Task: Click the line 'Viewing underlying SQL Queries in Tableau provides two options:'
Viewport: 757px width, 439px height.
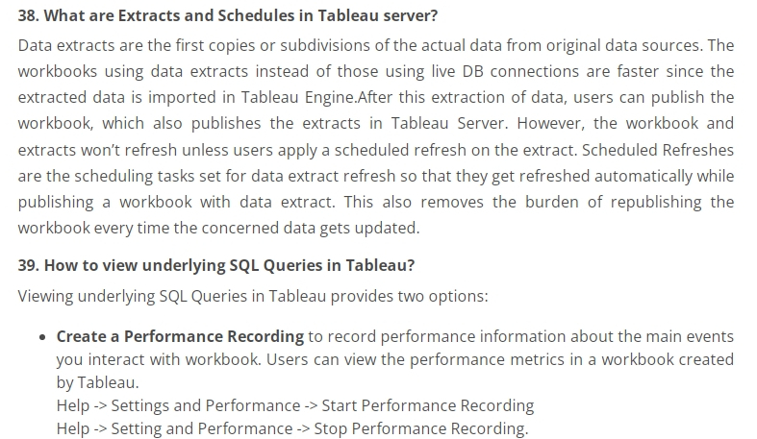Action: 253,296
